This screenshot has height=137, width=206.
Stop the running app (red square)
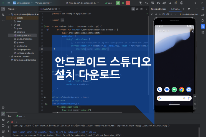[x=128, y=3]
